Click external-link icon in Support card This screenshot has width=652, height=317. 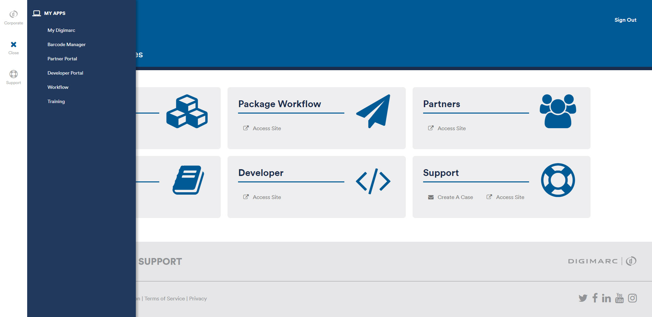tap(489, 197)
